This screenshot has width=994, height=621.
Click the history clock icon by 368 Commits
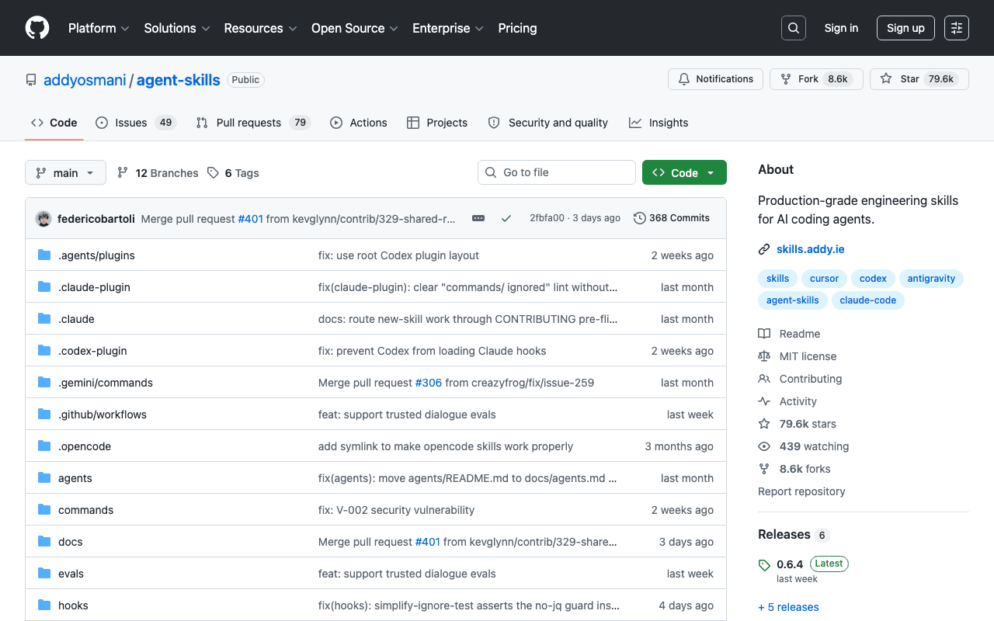[640, 218]
